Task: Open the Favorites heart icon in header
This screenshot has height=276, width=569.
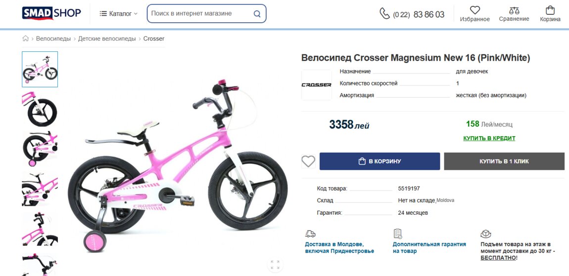Action: tap(474, 10)
